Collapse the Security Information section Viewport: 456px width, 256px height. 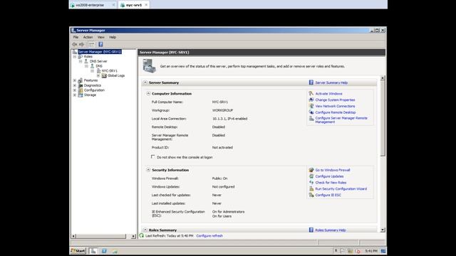(148, 170)
